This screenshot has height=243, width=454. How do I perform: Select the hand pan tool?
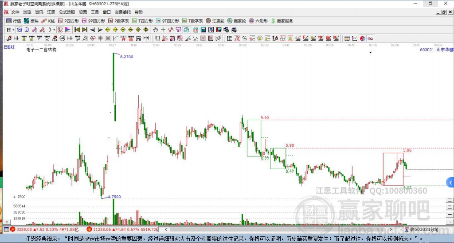click(156, 30)
